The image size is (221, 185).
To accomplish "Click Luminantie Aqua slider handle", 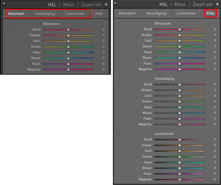I will (179, 162).
